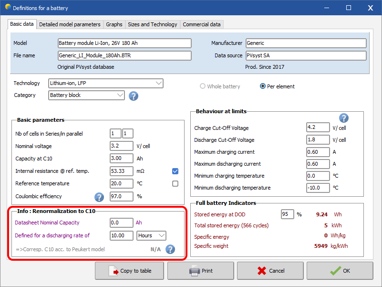Viewport: 382px width, 287px height.
Task: Click the Datasheet Nominal Capacity field
Action: [x=121, y=223]
